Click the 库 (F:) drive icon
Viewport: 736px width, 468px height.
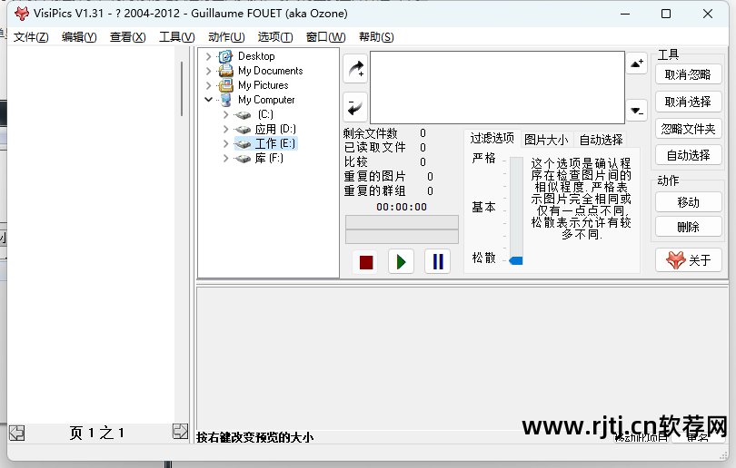(244, 159)
